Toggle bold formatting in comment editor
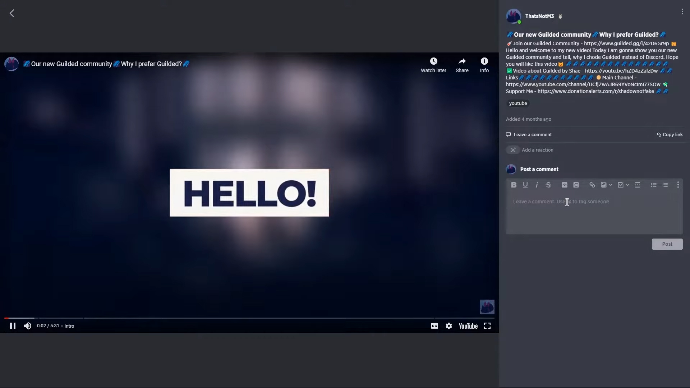 click(514, 185)
